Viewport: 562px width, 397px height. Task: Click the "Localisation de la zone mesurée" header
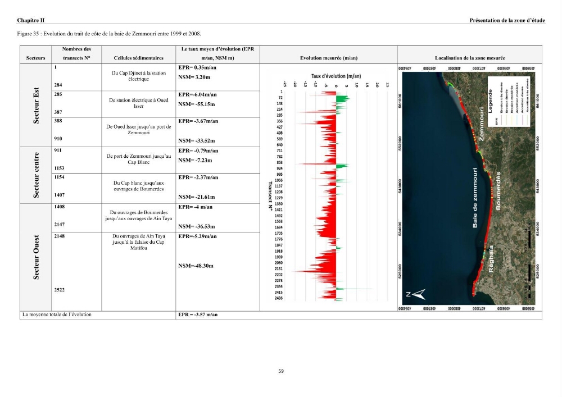click(470, 58)
